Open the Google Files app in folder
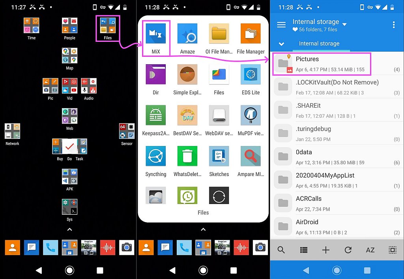The image size is (404, 279). tap(219, 75)
